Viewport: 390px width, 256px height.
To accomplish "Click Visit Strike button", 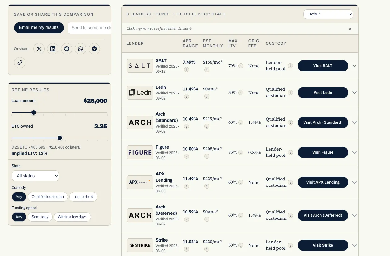I will 323,245.
